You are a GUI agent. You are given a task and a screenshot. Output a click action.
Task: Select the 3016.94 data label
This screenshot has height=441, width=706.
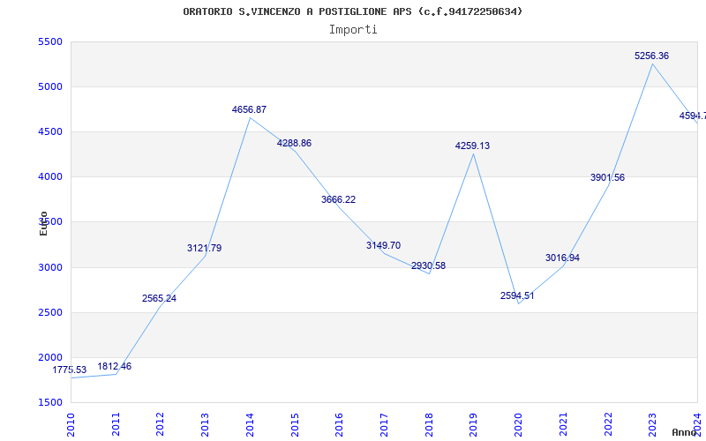(562, 258)
